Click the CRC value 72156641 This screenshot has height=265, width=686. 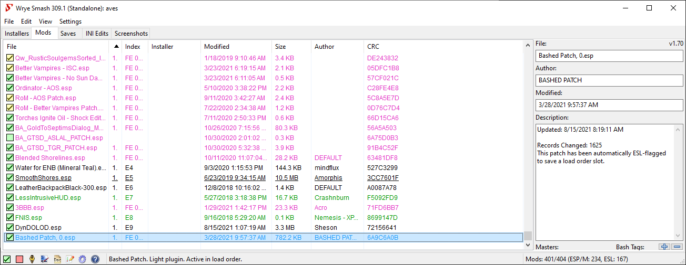[381, 228]
